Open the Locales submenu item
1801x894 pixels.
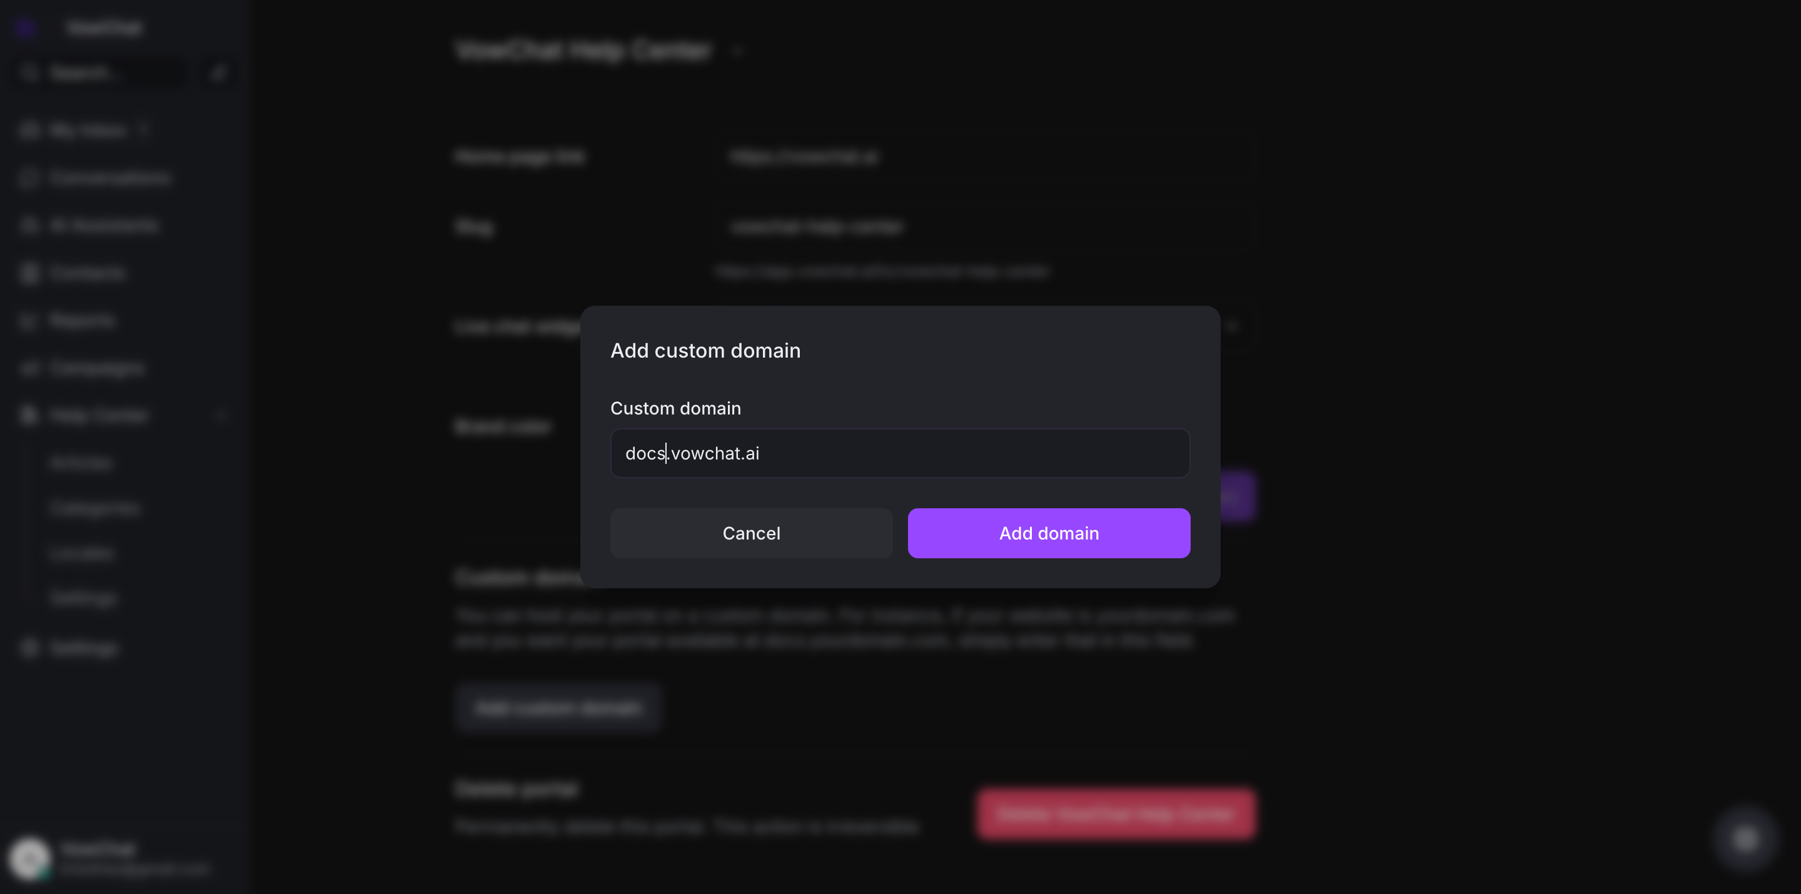[x=81, y=553]
